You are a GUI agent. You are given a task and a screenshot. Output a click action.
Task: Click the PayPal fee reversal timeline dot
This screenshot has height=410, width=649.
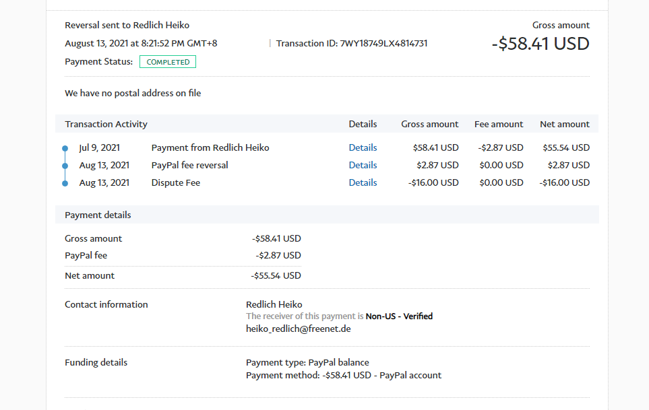[65, 166]
